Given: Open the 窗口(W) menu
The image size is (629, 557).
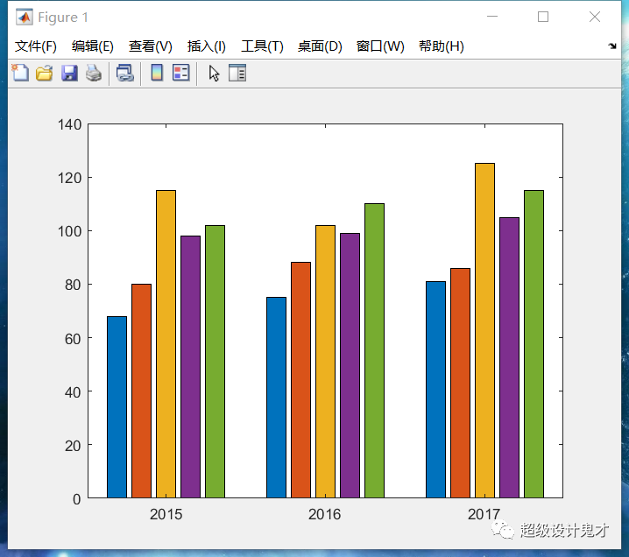Looking at the screenshot, I should [380, 46].
